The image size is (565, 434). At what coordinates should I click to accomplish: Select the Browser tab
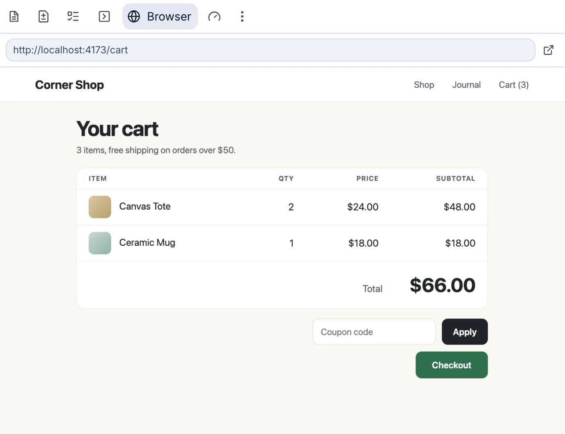pos(160,16)
